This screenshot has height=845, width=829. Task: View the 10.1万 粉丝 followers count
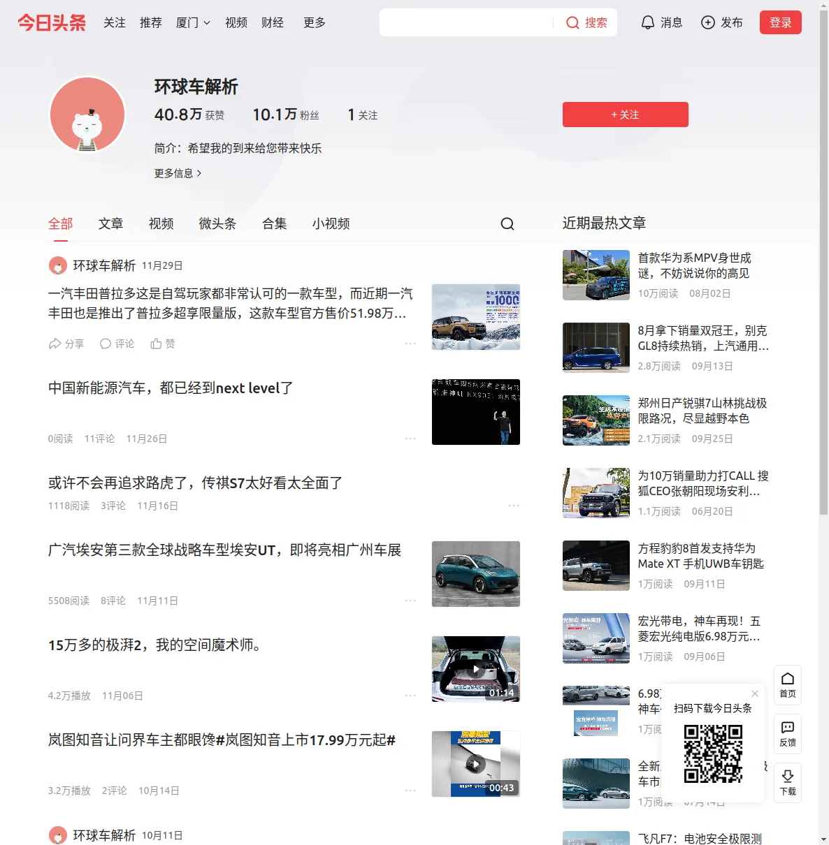click(286, 115)
